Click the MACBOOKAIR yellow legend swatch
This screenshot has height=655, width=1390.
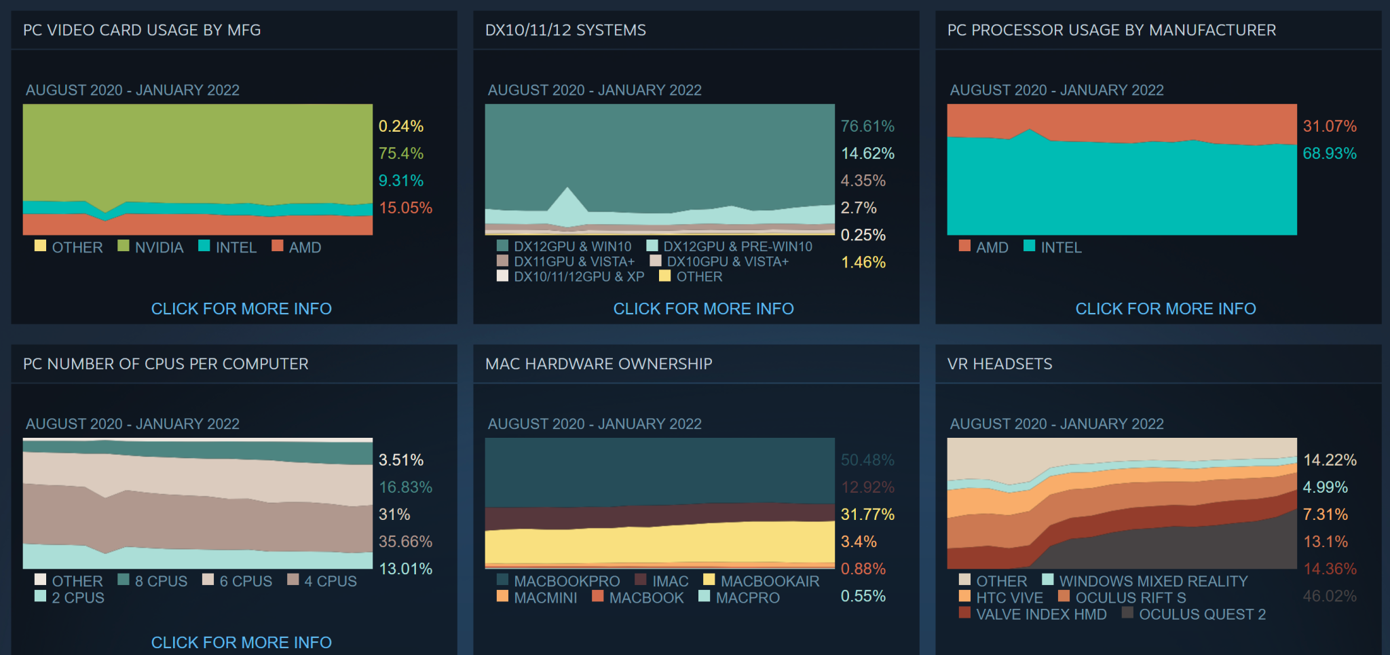pos(709,580)
